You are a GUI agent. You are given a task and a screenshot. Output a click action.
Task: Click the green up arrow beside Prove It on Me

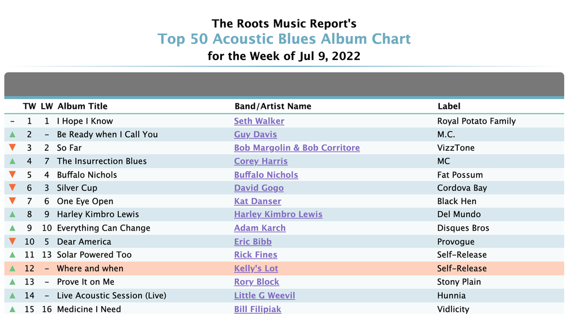[12, 282]
